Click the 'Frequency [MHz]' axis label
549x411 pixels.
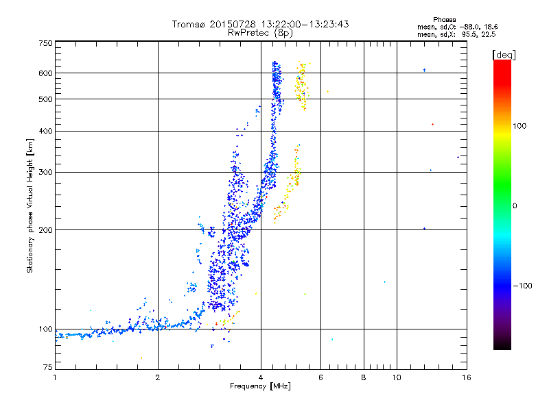coord(260,386)
